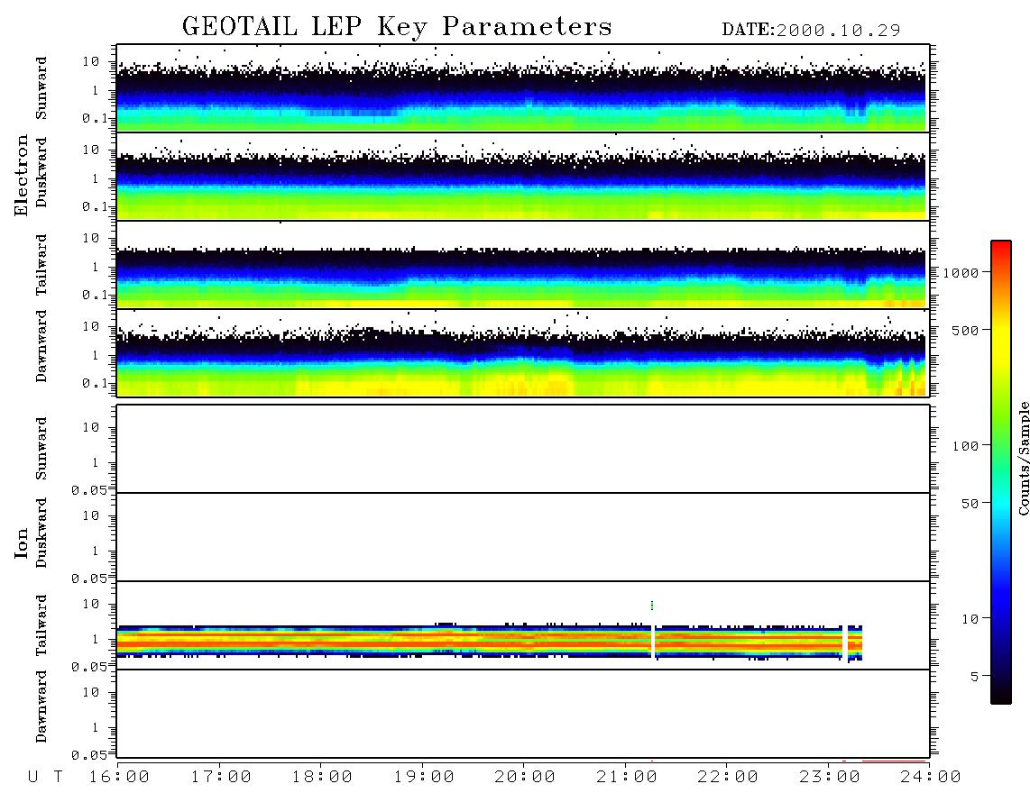Click the "19:00" time tick label
Image resolution: width=1030 pixels, height=793 pixels.
[x=424, y=777]
